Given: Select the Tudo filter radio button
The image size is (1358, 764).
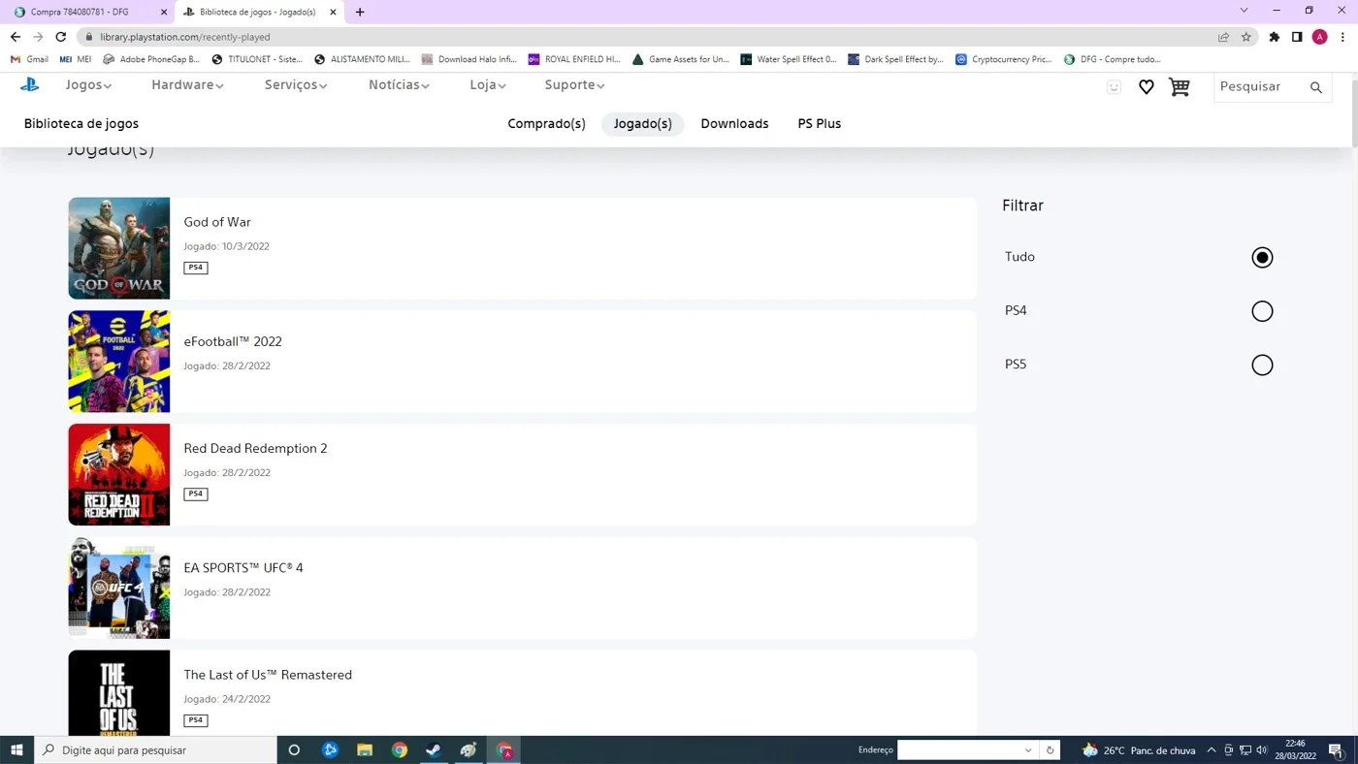Looking at the screenshot, I should click(x=1262, y=257).
